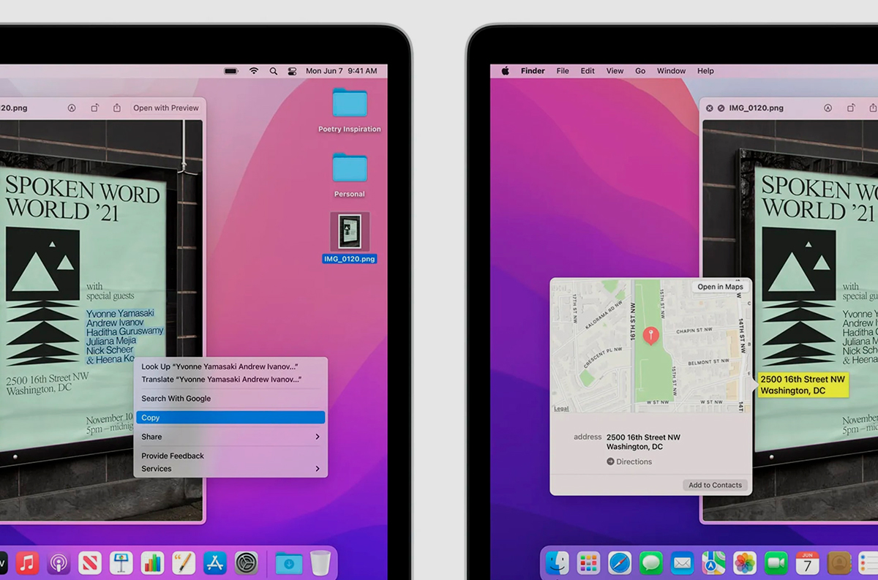Screen dimensions: 878x580
Task: Open Finder from the right dock
Action: tap(558, 562)
